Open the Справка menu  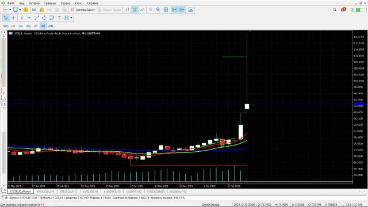point(93,3)
